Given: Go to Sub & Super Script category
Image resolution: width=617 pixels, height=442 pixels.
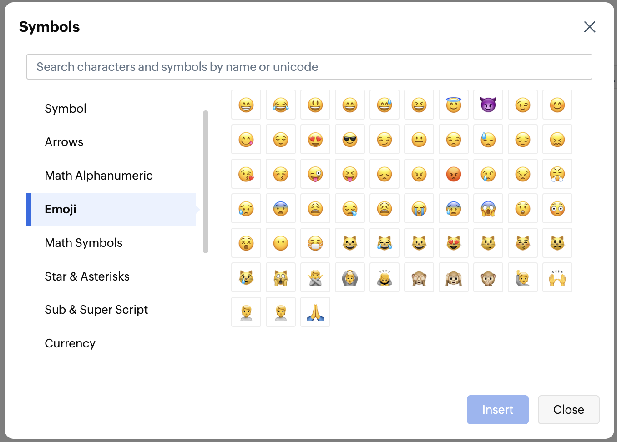Looking at the screenshot, I should pos(96,310).
